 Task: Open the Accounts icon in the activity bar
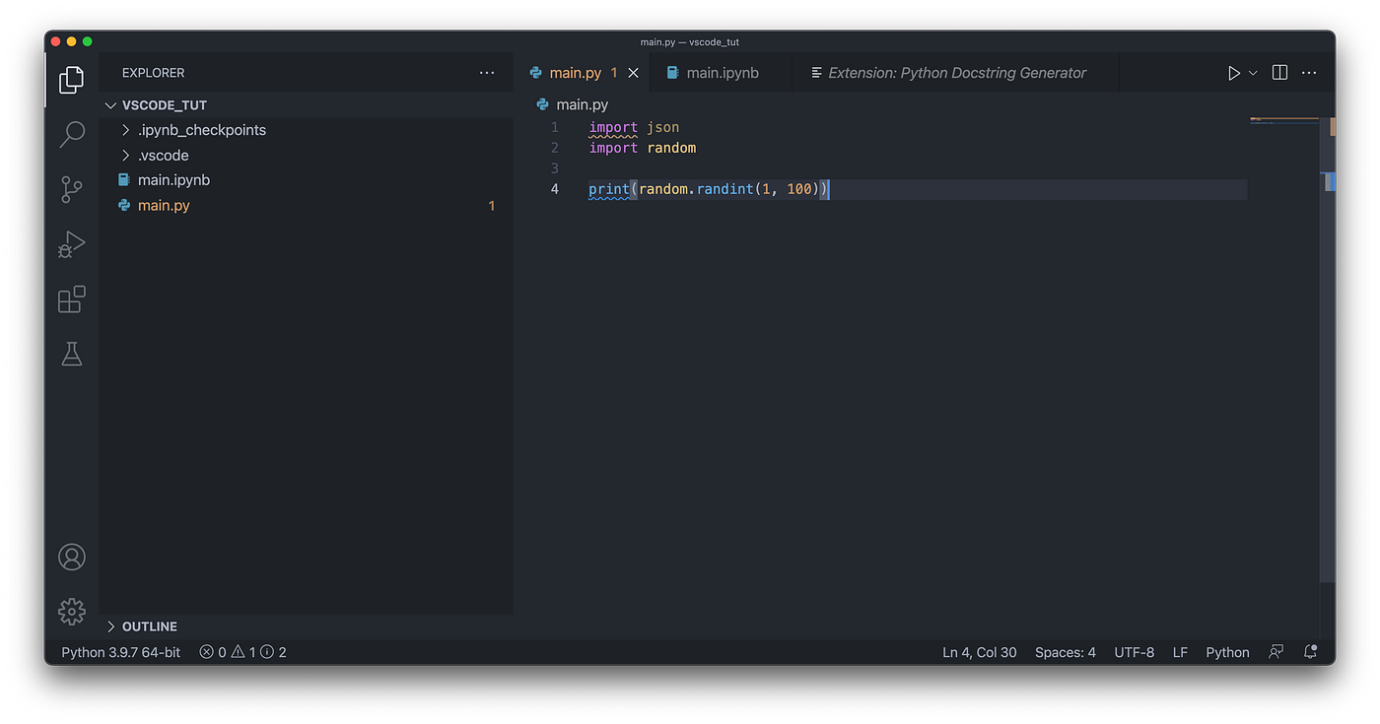(x=71, y=557)
